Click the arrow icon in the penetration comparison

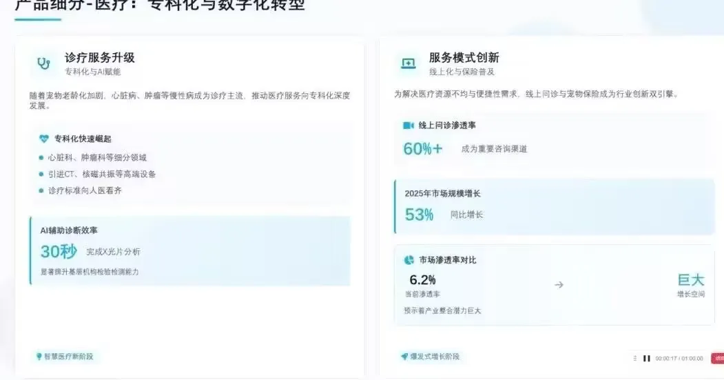tap(559, 284)
